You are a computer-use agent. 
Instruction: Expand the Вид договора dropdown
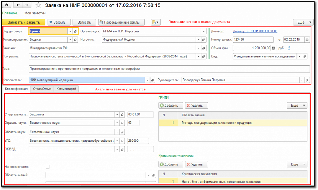pyautogui.click(x=70, y=31)
